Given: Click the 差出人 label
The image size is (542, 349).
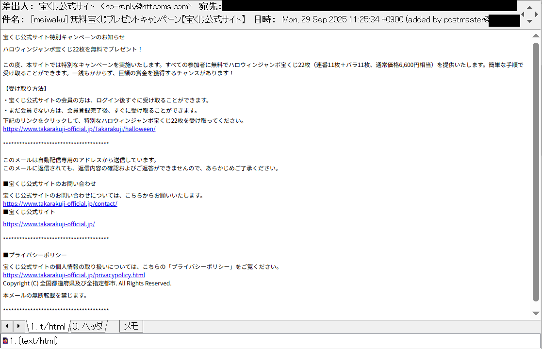Looking at the screenshot, I should (17, 6).
